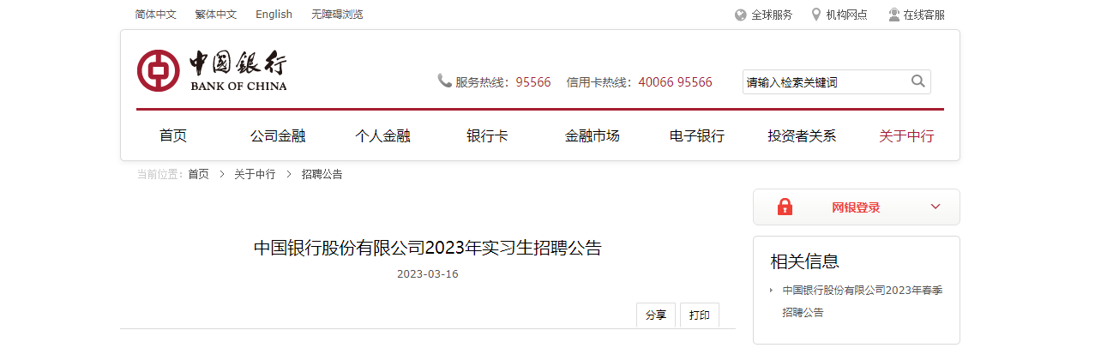Click the search magnifier icon
This screenshot has width=1095, height=348.
point(918,81)
